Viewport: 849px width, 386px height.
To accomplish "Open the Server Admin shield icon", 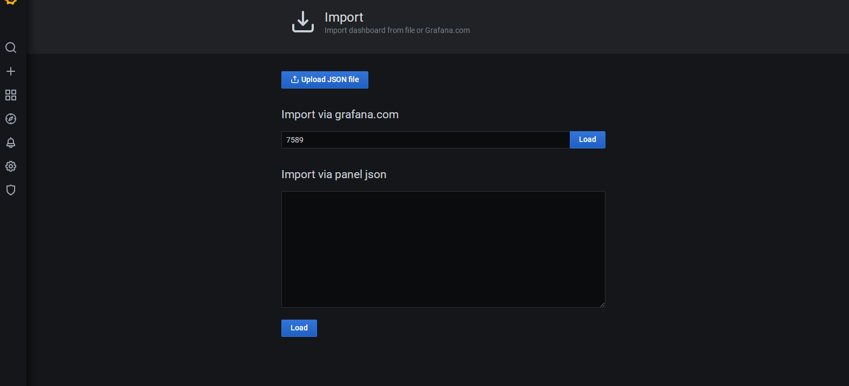I will [11, 190].
